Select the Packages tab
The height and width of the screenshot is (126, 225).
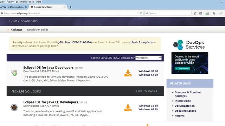(x=17, y=29)
